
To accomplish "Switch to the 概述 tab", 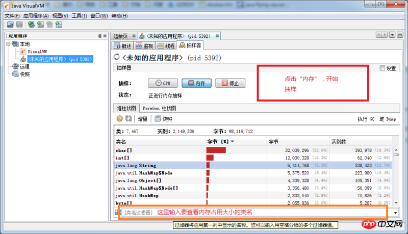I will (x=123, y=46).
